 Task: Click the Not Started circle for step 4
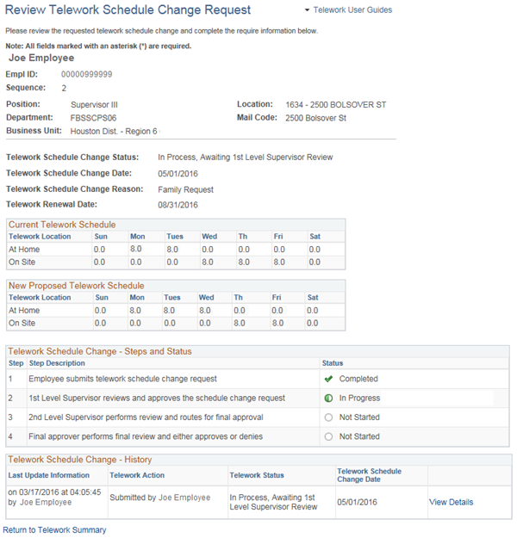coord(327,436)
